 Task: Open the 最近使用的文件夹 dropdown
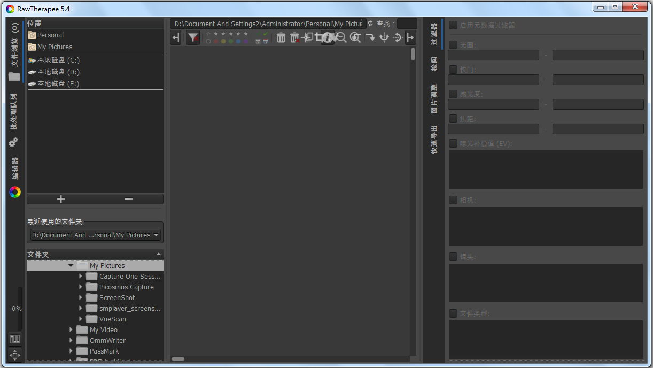[x=96, y=235]
